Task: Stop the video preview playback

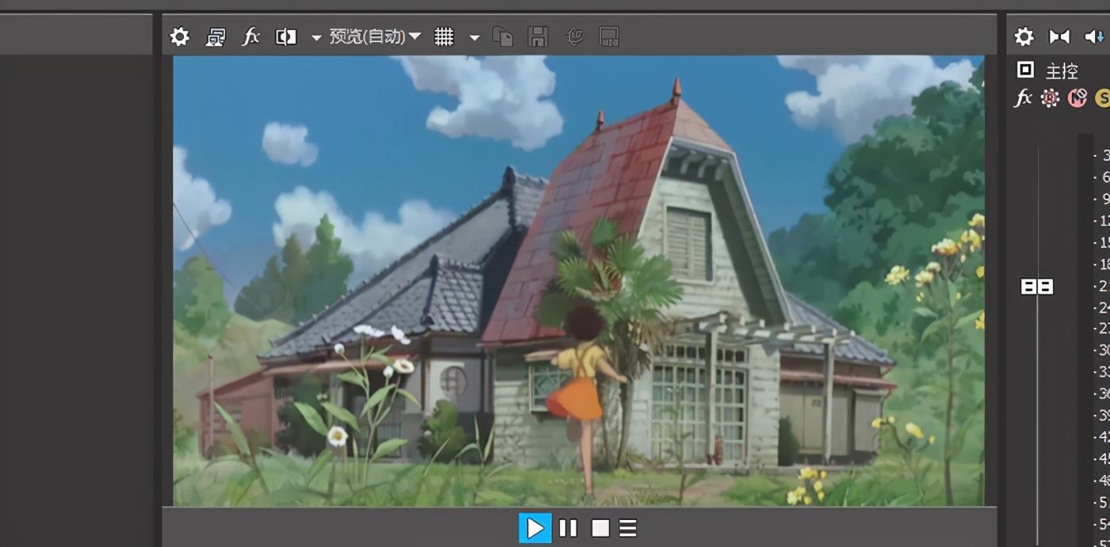Action: coord(600,528)
